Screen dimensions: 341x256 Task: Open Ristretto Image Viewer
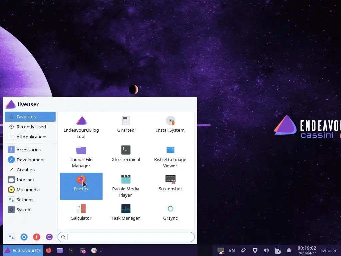click(170, 157)
